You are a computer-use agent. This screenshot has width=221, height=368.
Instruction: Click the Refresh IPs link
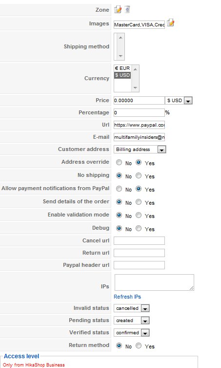[x=127, y=297]
